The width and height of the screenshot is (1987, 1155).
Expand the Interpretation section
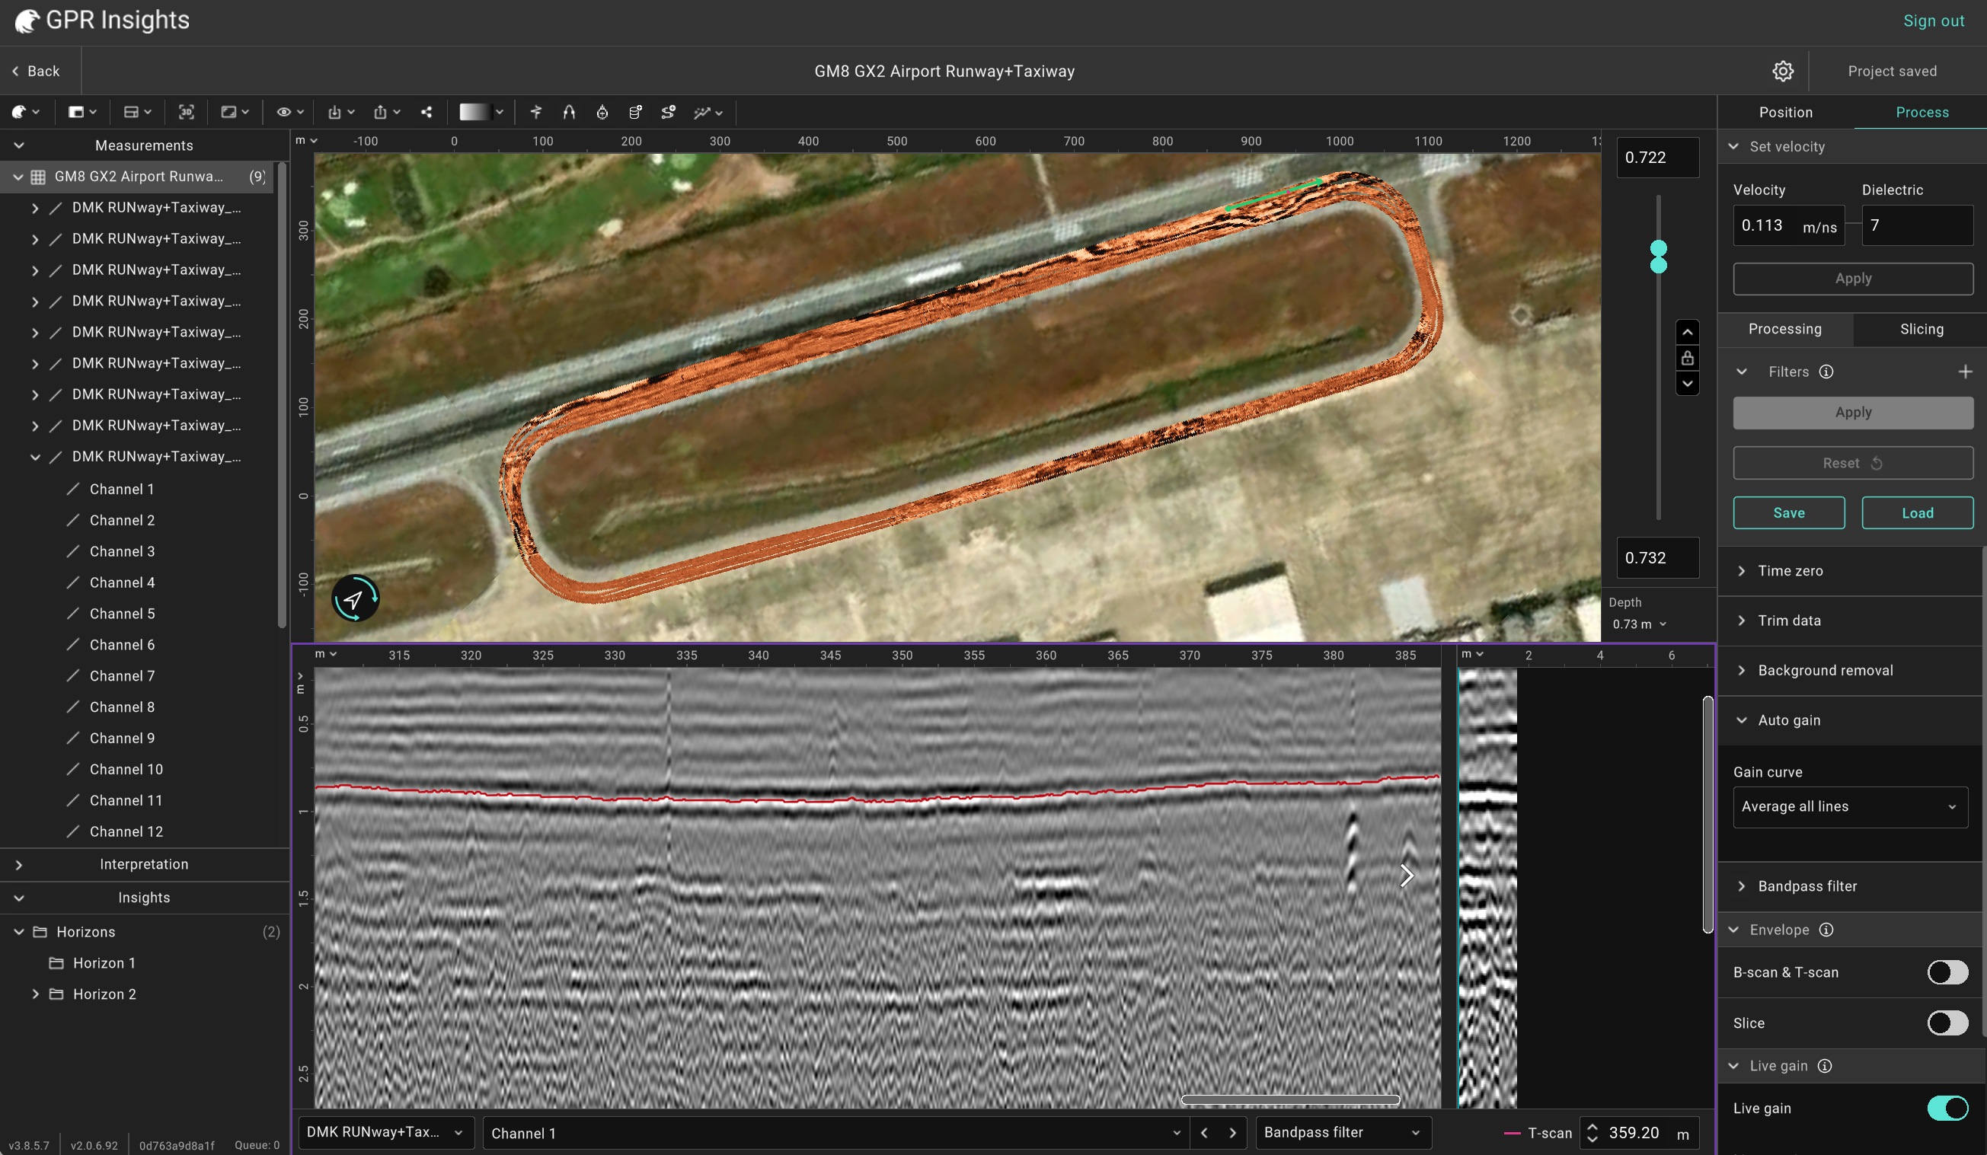coord(19,864)
